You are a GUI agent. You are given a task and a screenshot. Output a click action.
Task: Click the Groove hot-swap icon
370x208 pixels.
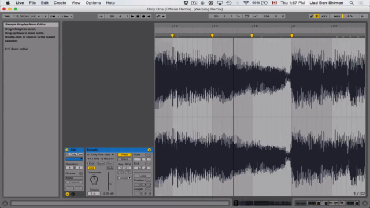[x=81, y=173]
